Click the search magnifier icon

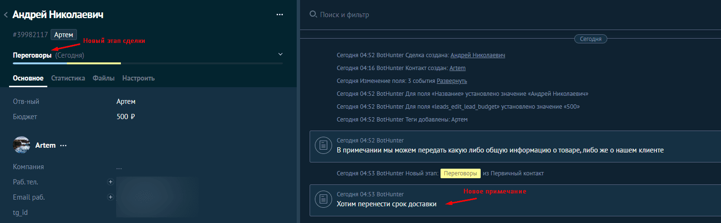313,14
